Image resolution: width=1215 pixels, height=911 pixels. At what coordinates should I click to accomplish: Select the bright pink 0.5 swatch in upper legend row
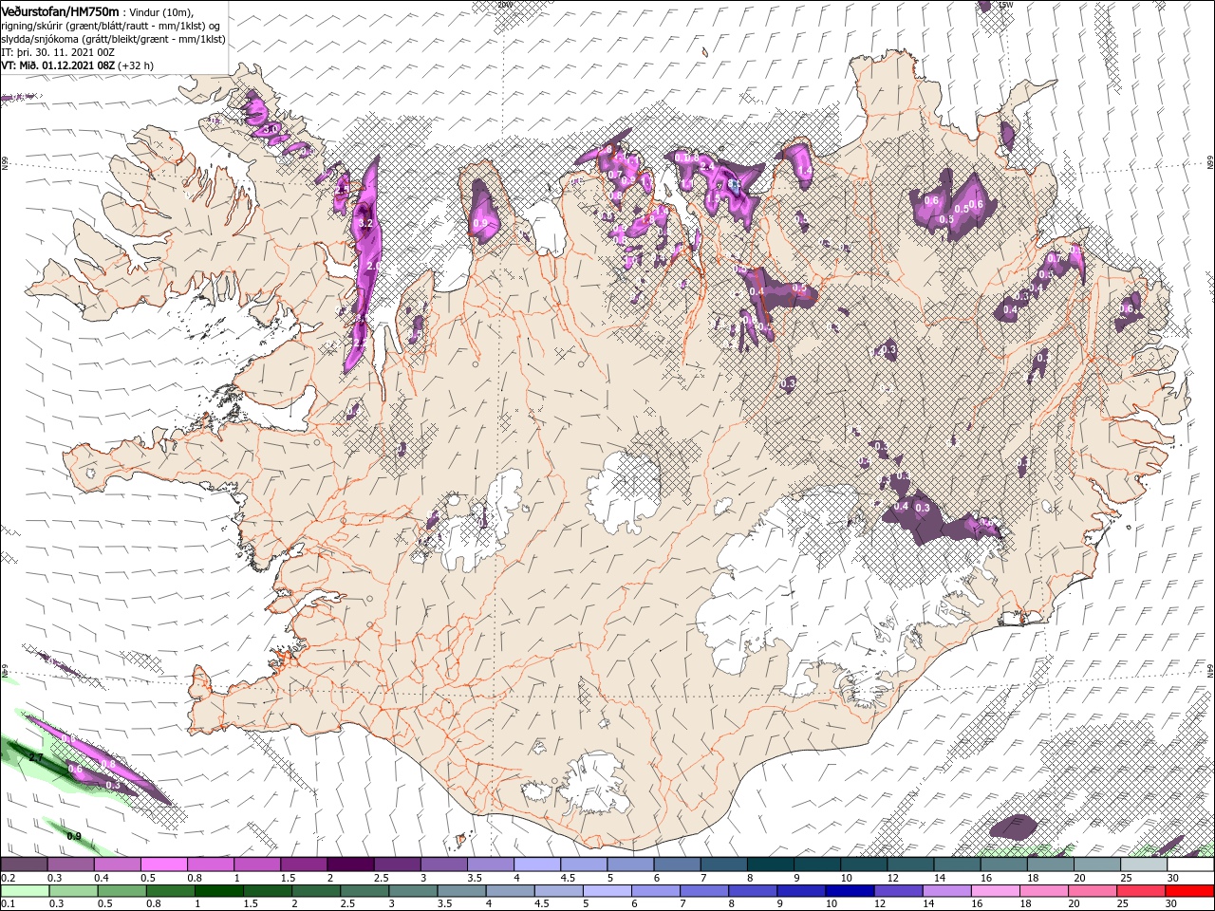(x=163, y=865)
